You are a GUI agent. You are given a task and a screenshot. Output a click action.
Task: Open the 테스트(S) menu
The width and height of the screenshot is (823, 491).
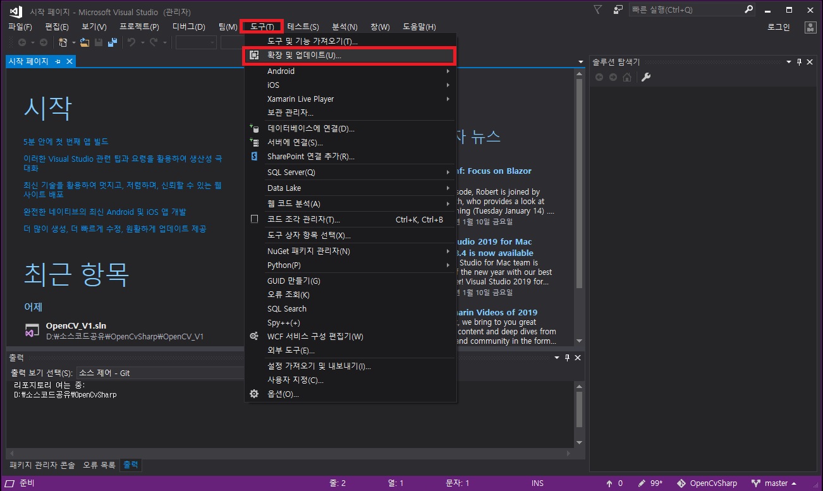click(303, 27)
